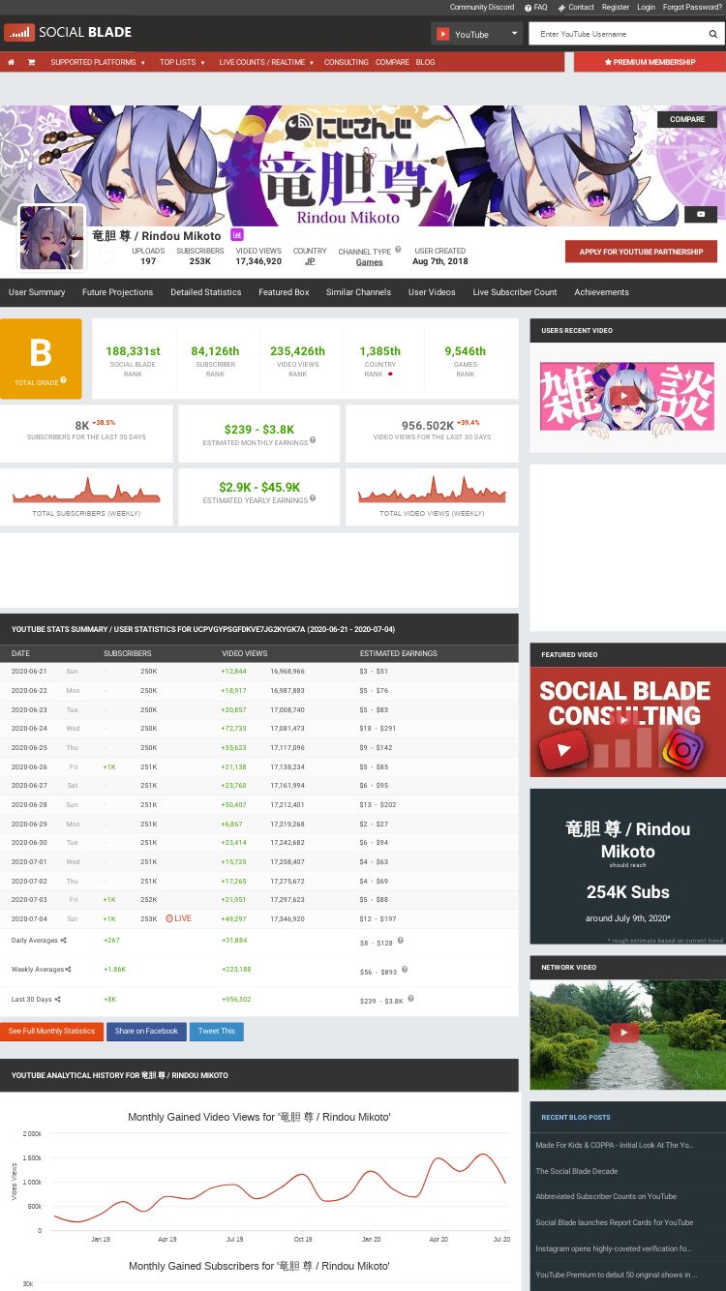Click the Total Subscribers (Weekly) sparkline chart
The height and width of the screenshot is (1291, 726).
pyautogui.click(x=86, y=491)
